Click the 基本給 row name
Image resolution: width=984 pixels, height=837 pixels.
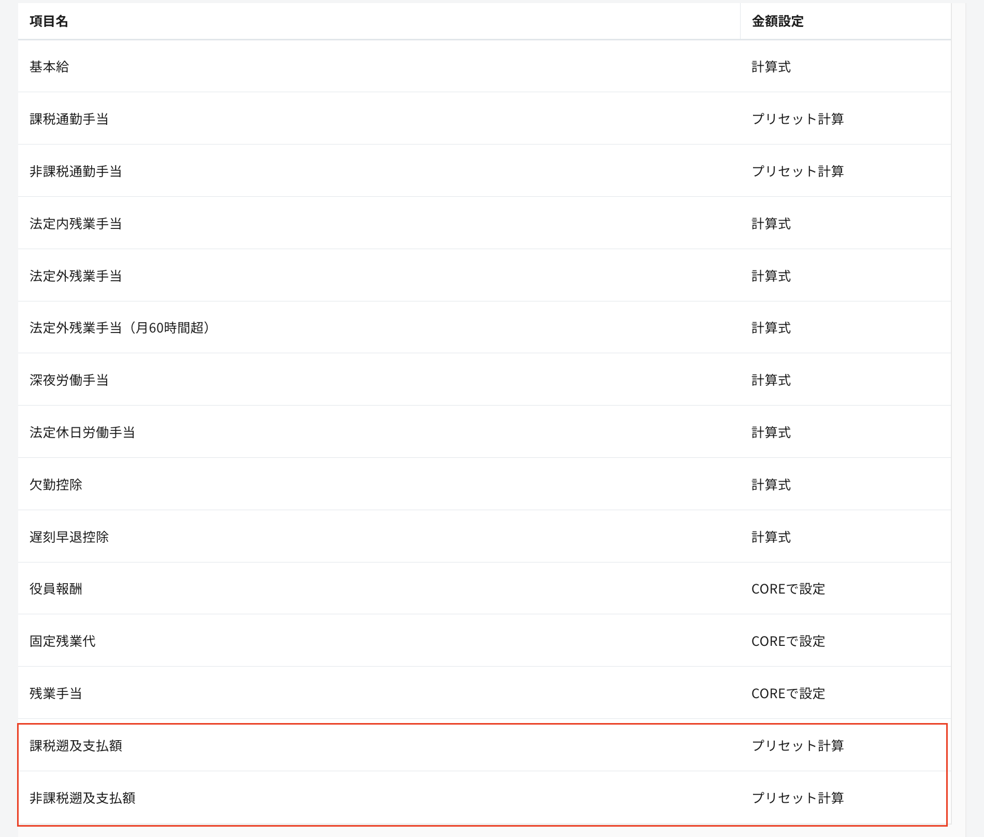[x=49, y=67]
